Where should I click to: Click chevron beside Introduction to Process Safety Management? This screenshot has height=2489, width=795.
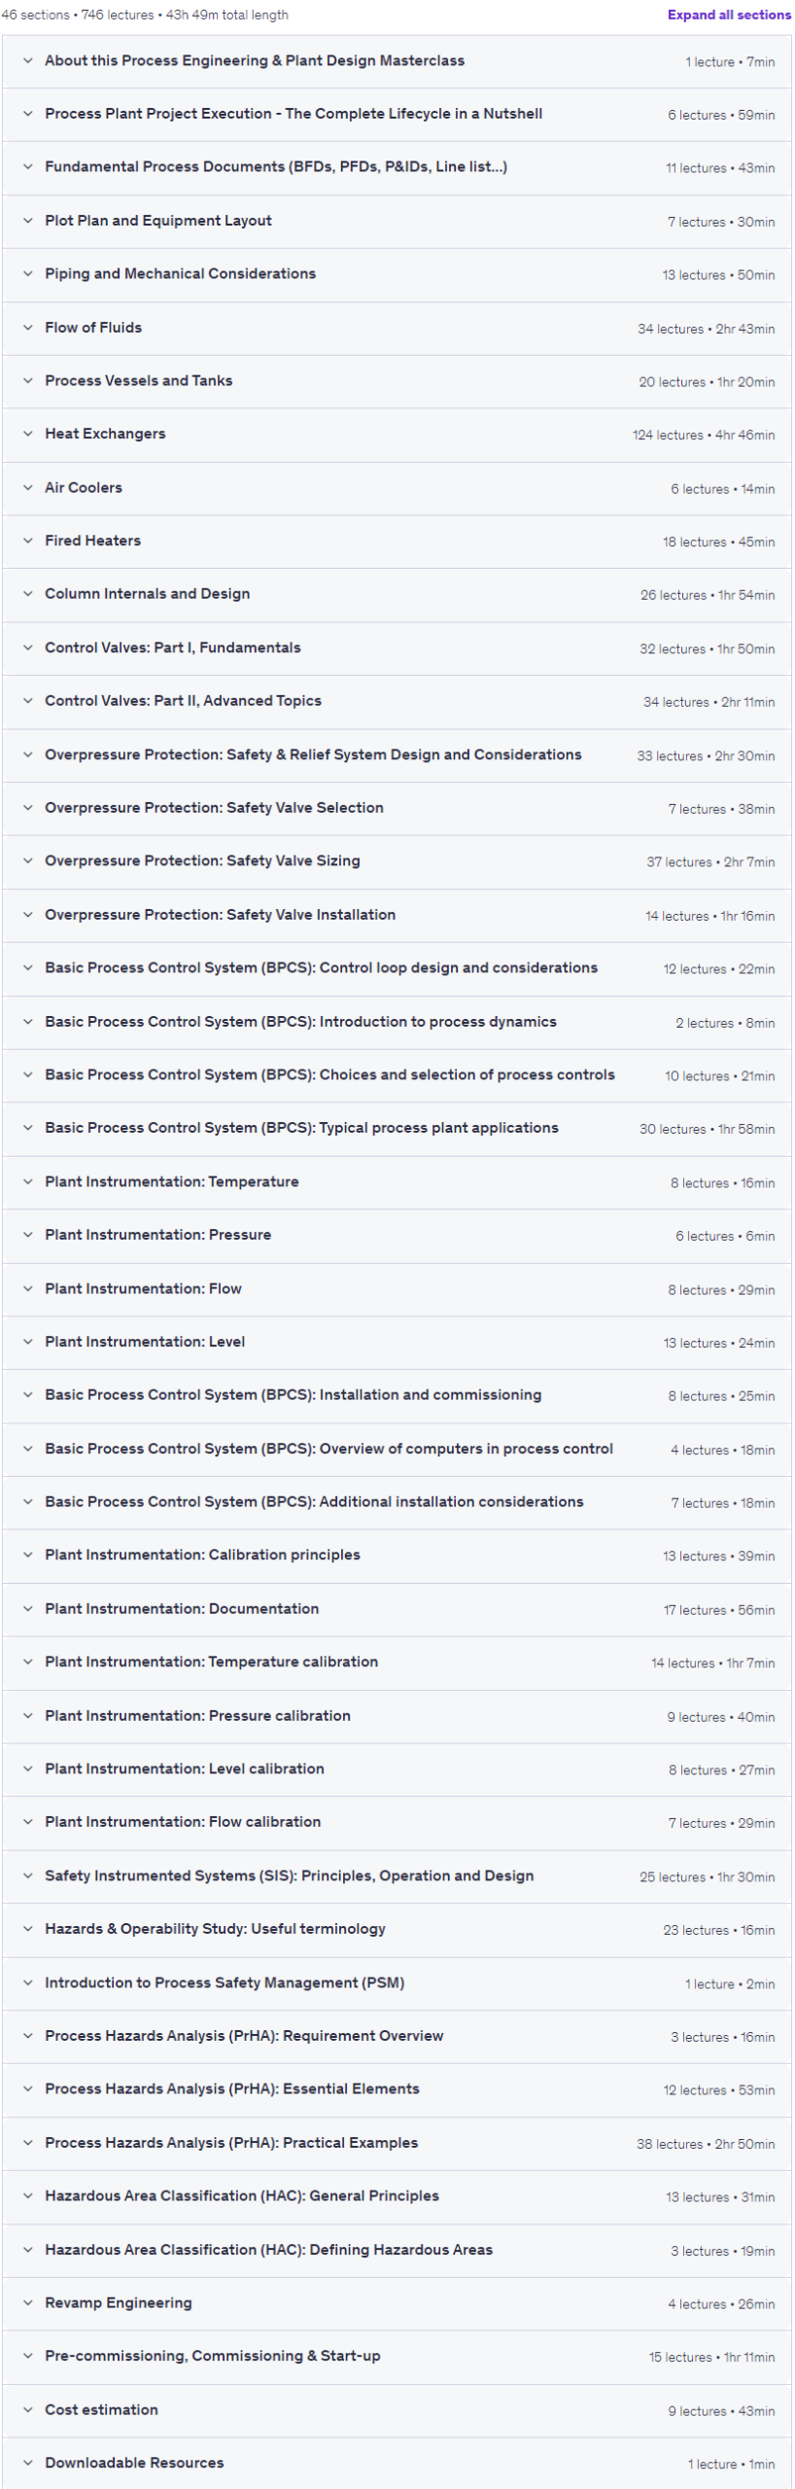[27, 1982]
